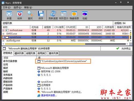Open the 更多相关信息... link
Viewport: 134px width, 101px height.
49,95
